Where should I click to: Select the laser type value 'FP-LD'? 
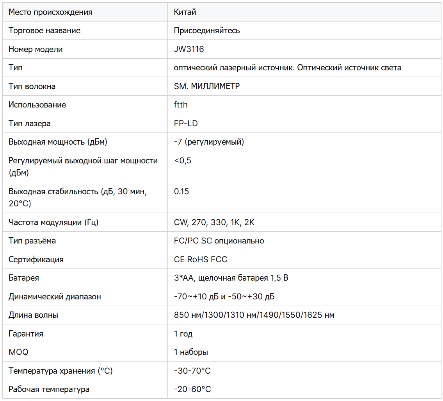(186, 124)
